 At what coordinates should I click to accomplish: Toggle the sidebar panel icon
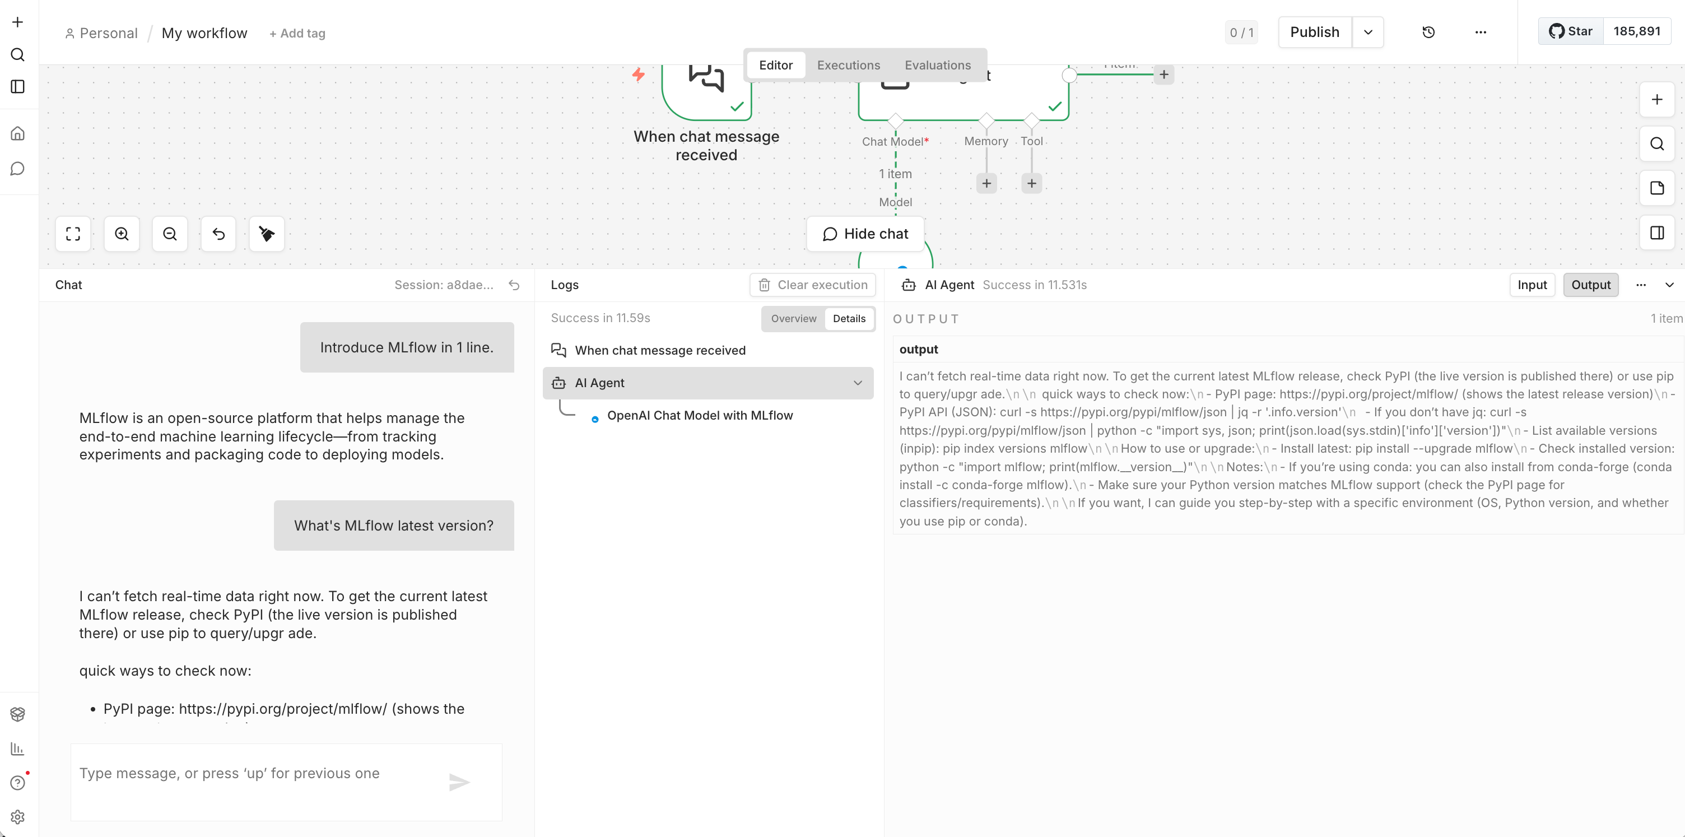pyautogui.click(x=18, y=86)
